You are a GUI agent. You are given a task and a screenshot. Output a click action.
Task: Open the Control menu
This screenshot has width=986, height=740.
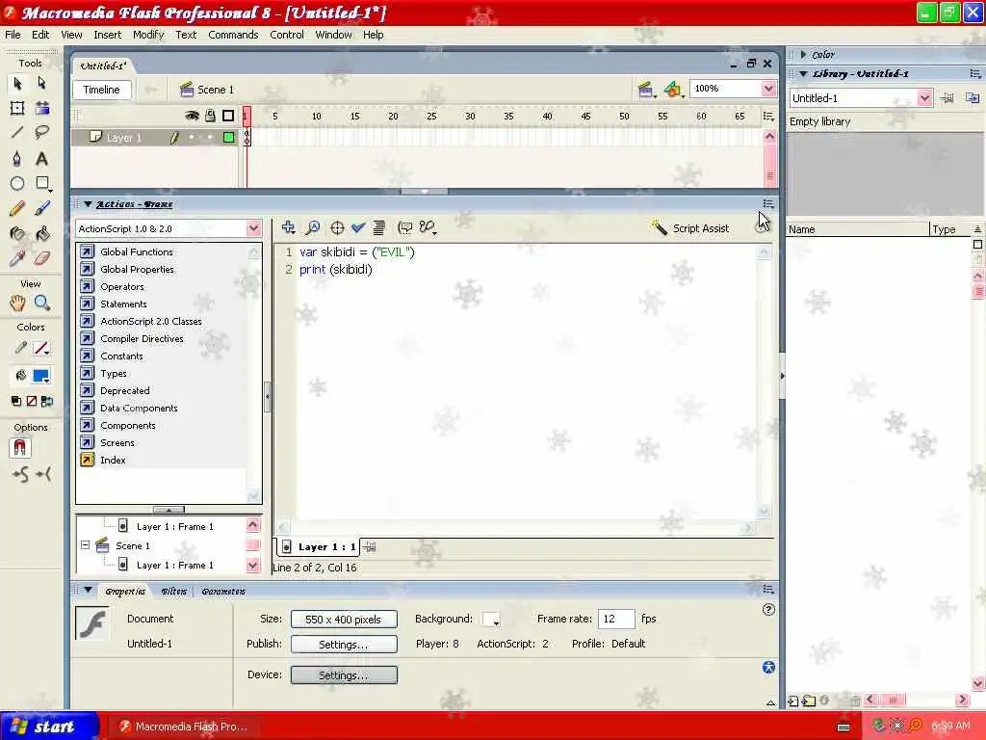click(x=287, y=35)
